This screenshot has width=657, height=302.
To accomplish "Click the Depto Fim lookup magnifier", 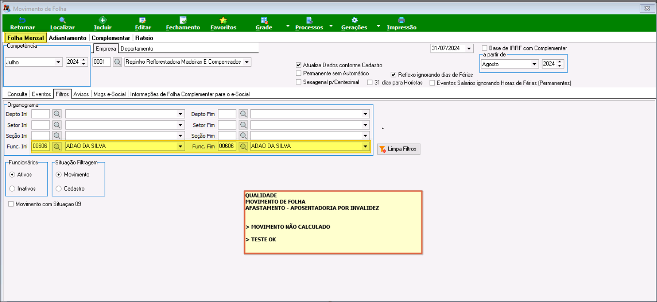I will coord(243,114).
